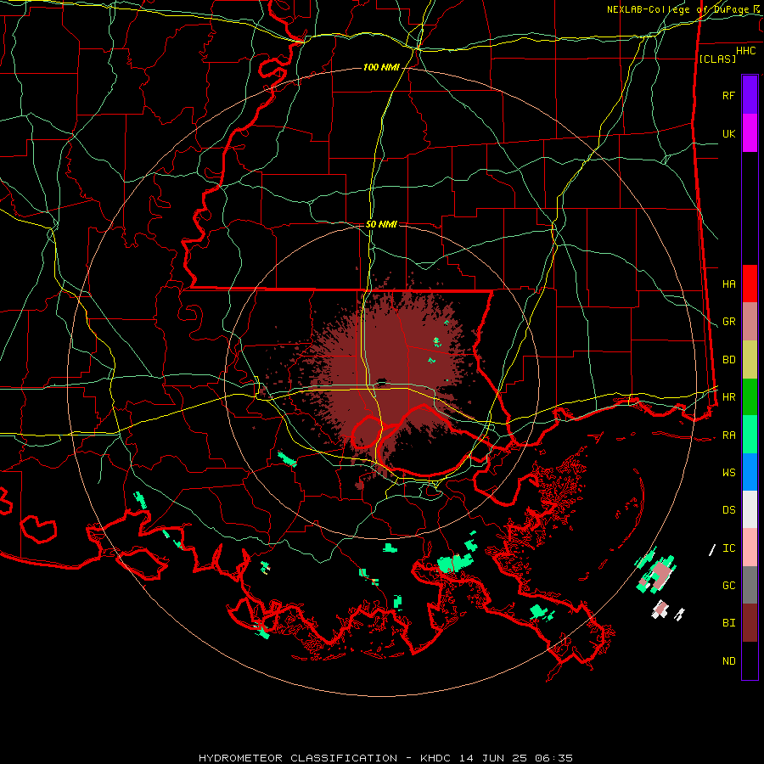Click the white DS legend swatch
The height and width of the screenshot is (764, 764).
point(750,509)
